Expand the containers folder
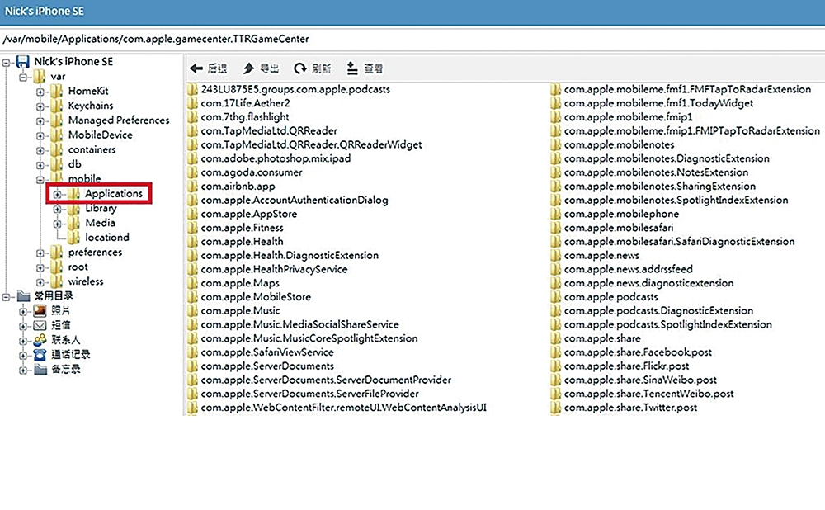The width and height of the screenshot is (825, 510). tap(40, 150)
